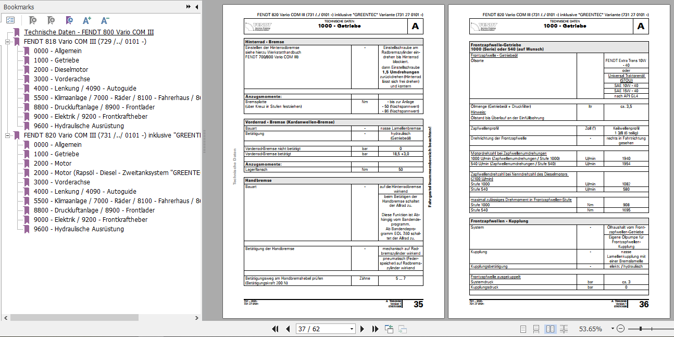The height and width of the screenshot is (337, 674).
Task: Open 2000 - Motor bookmark
Action: pos(53,164)
